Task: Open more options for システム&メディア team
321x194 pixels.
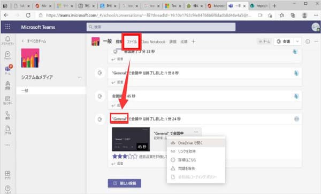Action: (x=80, y=77)
